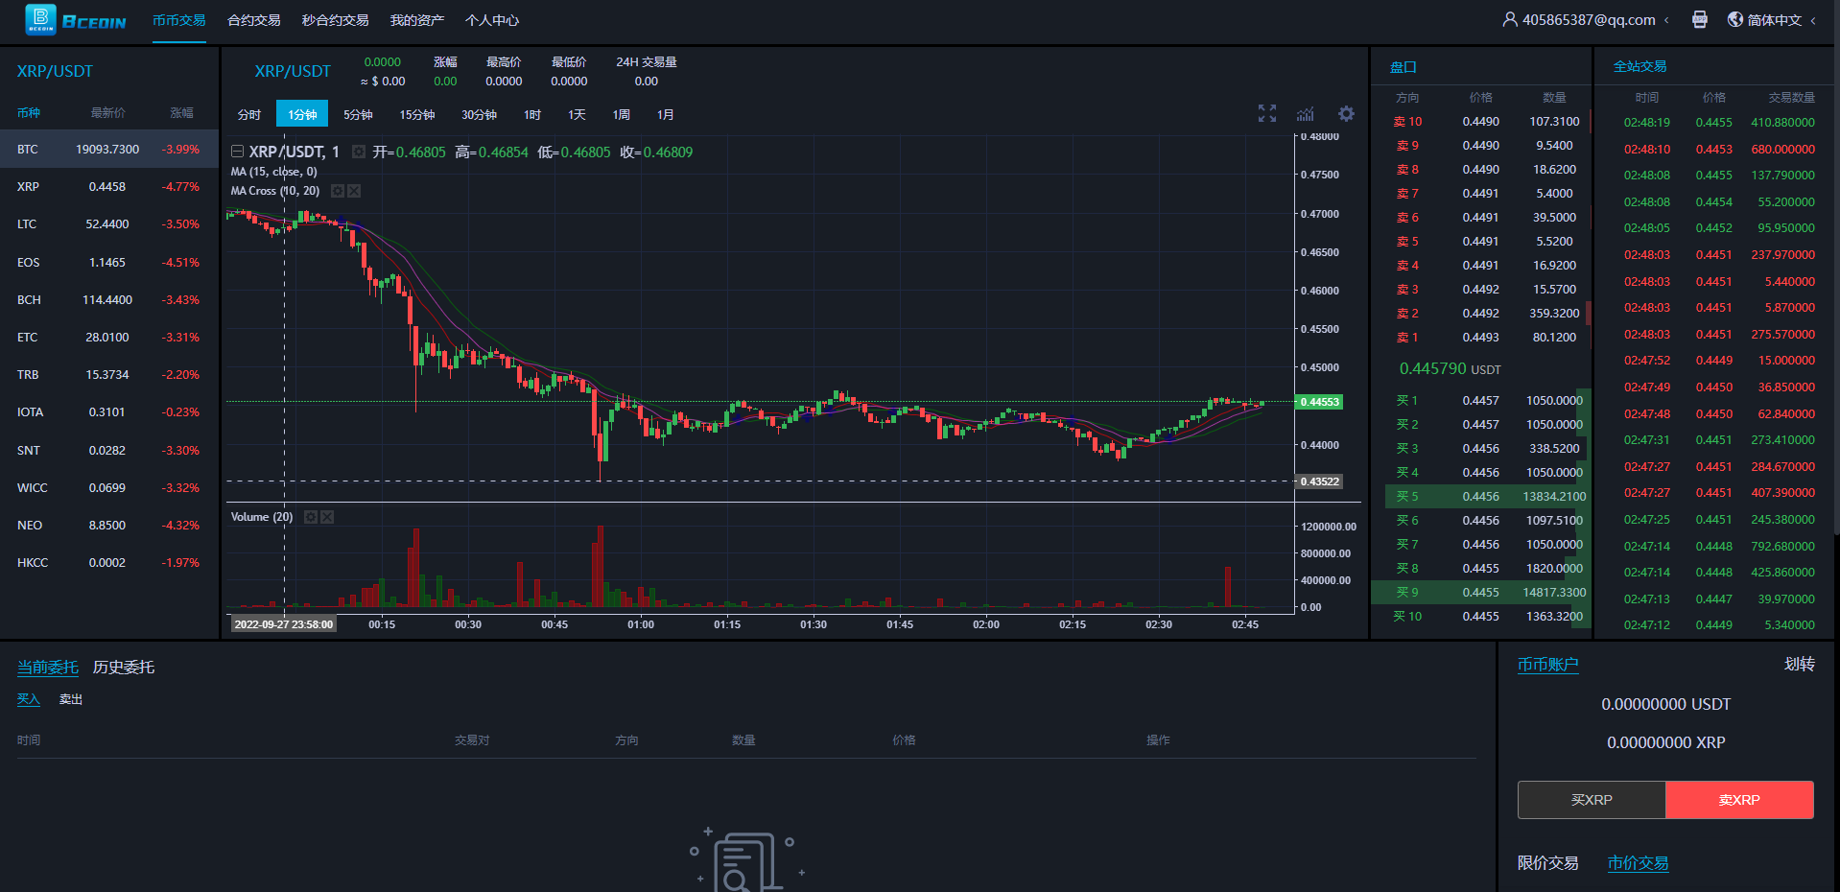Expand the account email dropdown
The image size is (1840, 892).
(x=1665, y=20)
